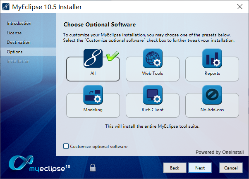Screen dimensions: 249x179
Task: Click the 'Rich Client' label
Action: coord(153,110)
